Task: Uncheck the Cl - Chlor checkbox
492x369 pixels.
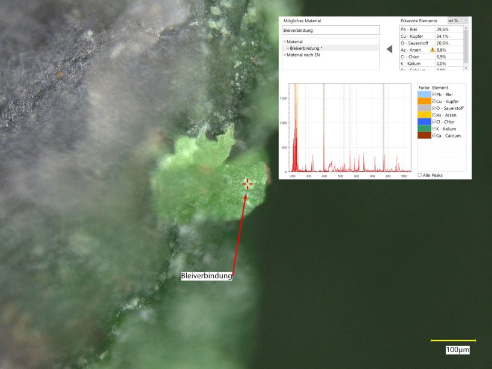Action: [x=434, y=122]
